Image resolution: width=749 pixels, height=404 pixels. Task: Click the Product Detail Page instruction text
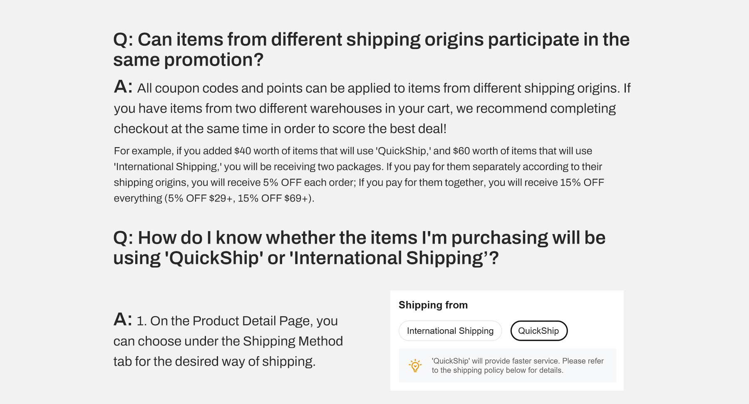point(228,341)
